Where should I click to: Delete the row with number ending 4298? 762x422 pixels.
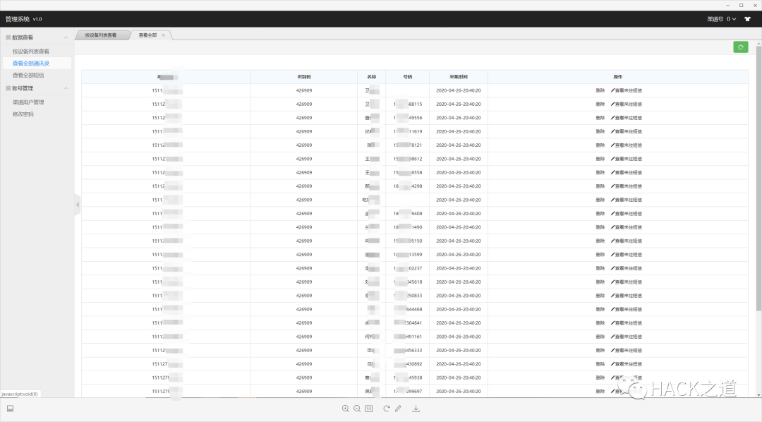coord(600,186)
